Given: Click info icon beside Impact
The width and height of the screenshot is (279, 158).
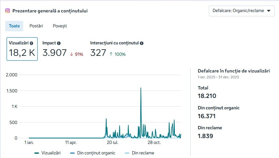Looking at the screenshot, I should click(59, 43).
